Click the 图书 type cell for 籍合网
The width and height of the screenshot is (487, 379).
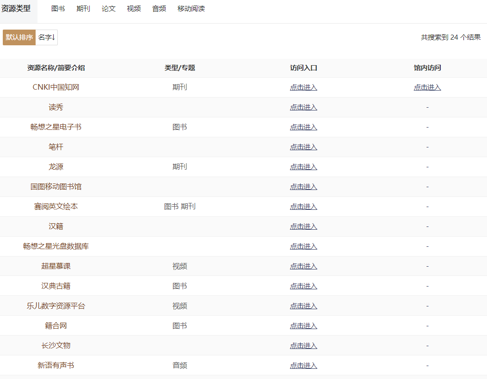pos(180,325)
